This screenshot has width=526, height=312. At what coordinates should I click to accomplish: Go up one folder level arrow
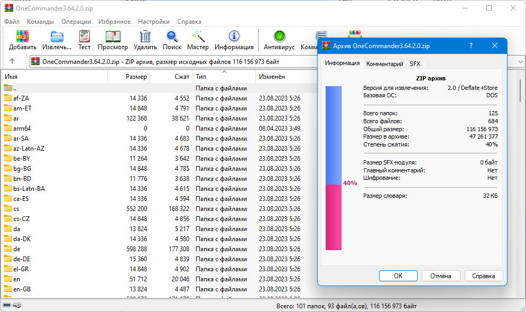click(x=12, y=61)
